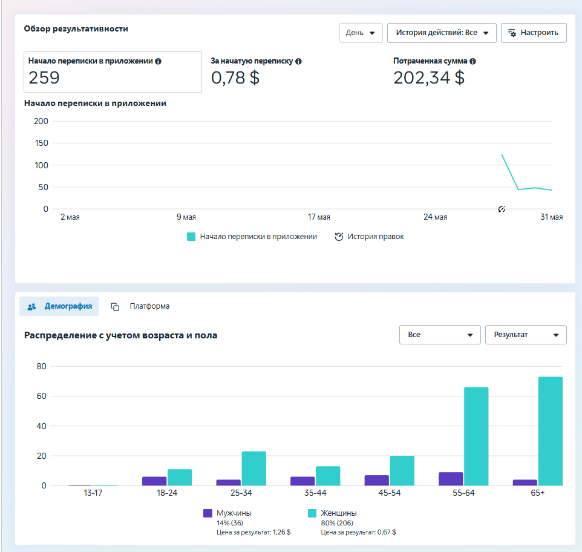Click the men bar for 55-64 age group
Image resolution: width=582 pixels, height=552 pixels.
(x=451, y=479)
